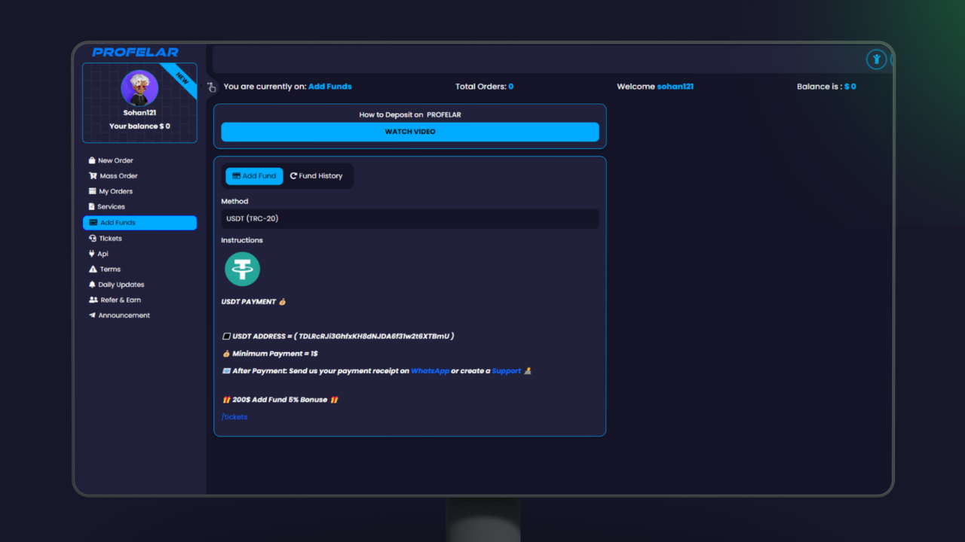Click the sohan121 username link in header
965x542 pixels.
pos(675,87)
